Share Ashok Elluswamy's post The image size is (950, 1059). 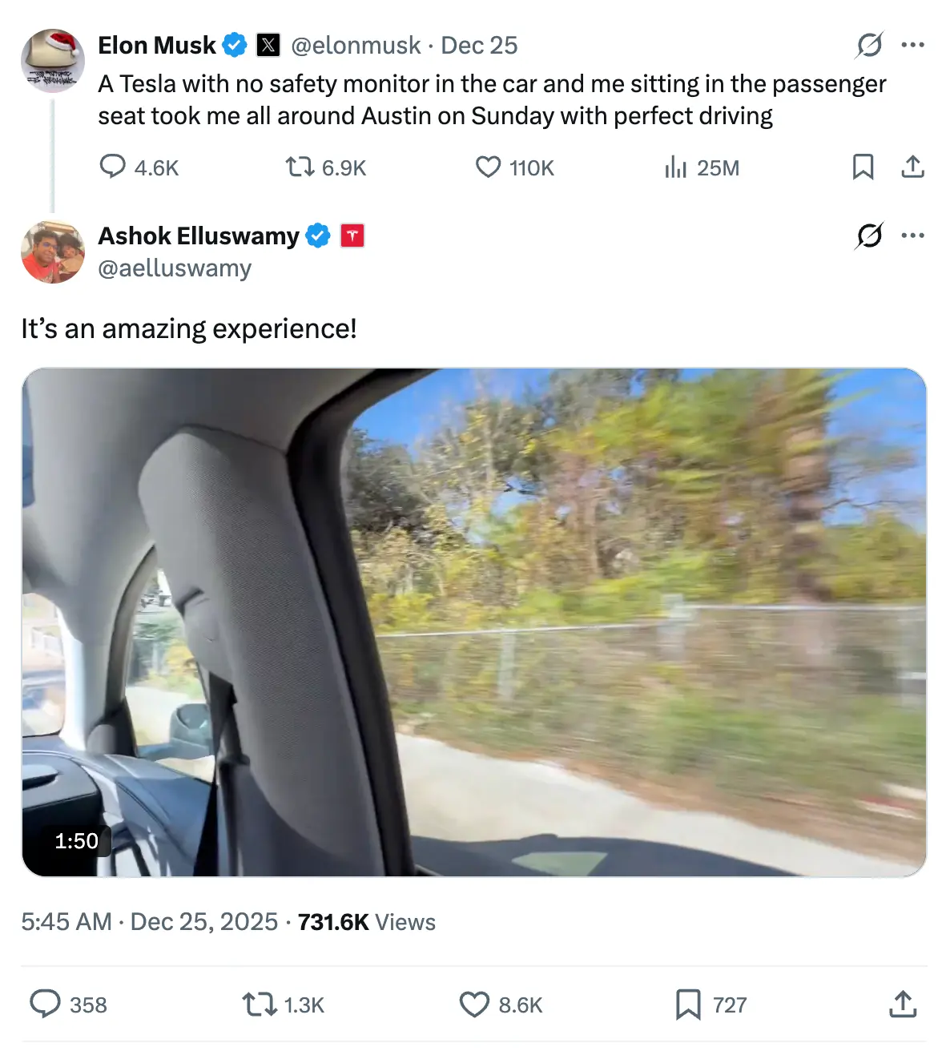(x=903, y=1004)
